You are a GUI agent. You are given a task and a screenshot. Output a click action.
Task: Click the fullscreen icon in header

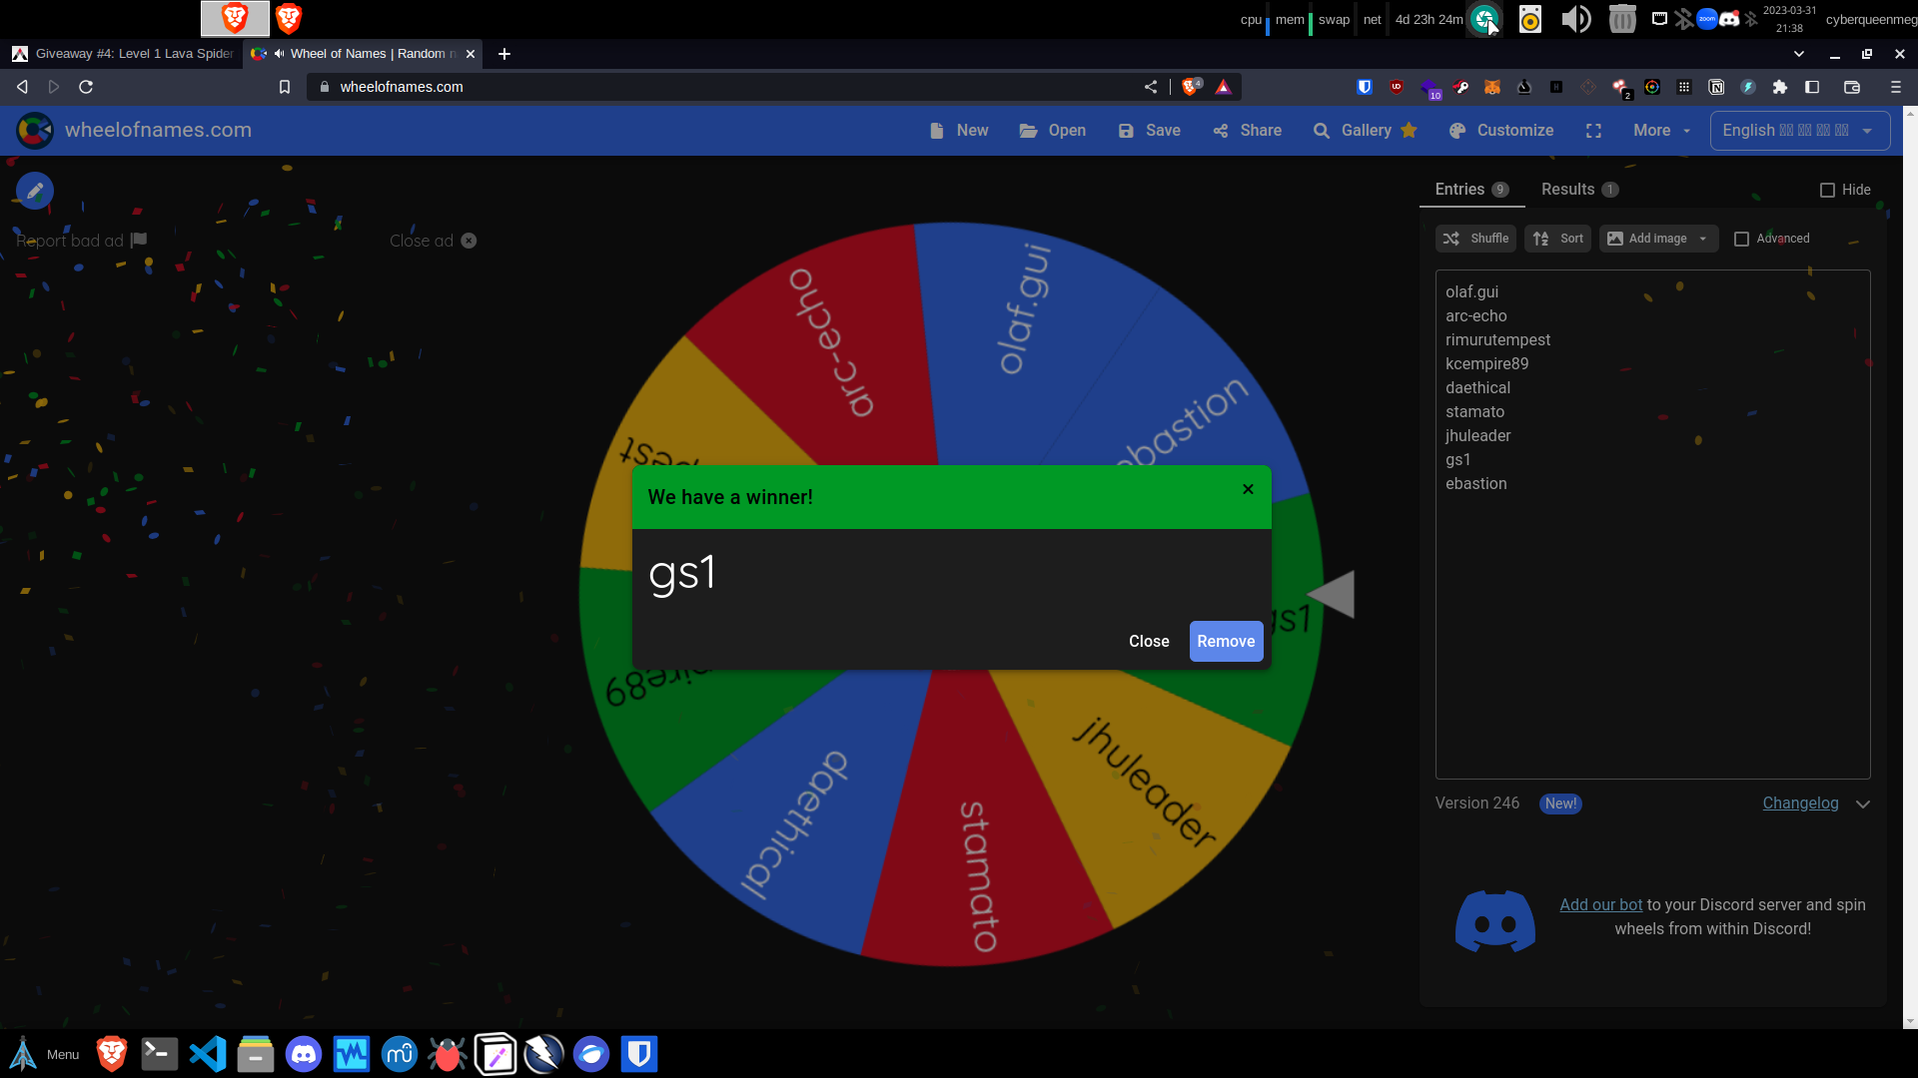pyautogui.click(x=1593, y=131)
